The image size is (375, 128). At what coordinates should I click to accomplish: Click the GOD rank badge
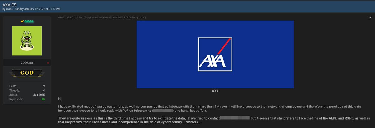pos(27,73)
